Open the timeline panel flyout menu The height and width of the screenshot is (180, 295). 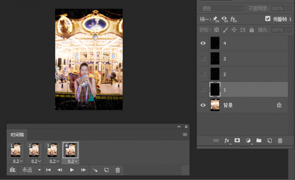185,134
